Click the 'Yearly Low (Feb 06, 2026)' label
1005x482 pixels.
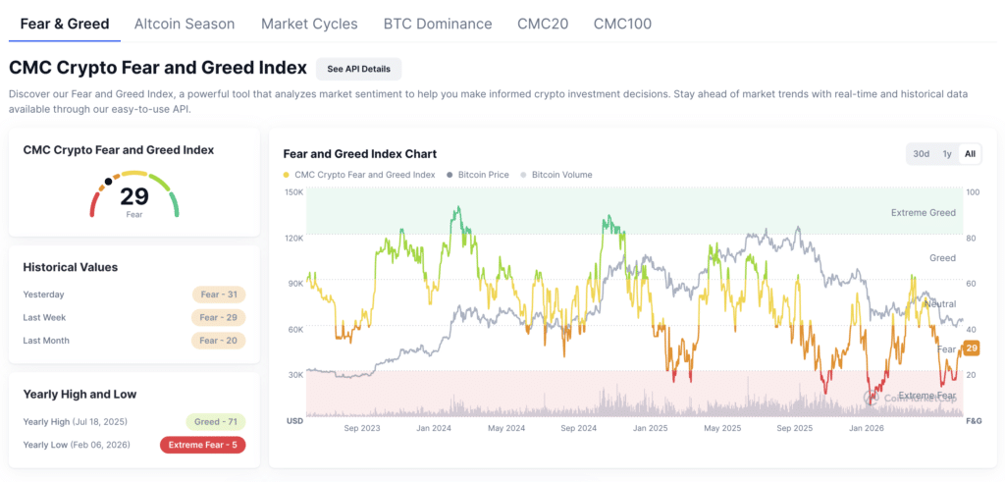tap(77, 444)
